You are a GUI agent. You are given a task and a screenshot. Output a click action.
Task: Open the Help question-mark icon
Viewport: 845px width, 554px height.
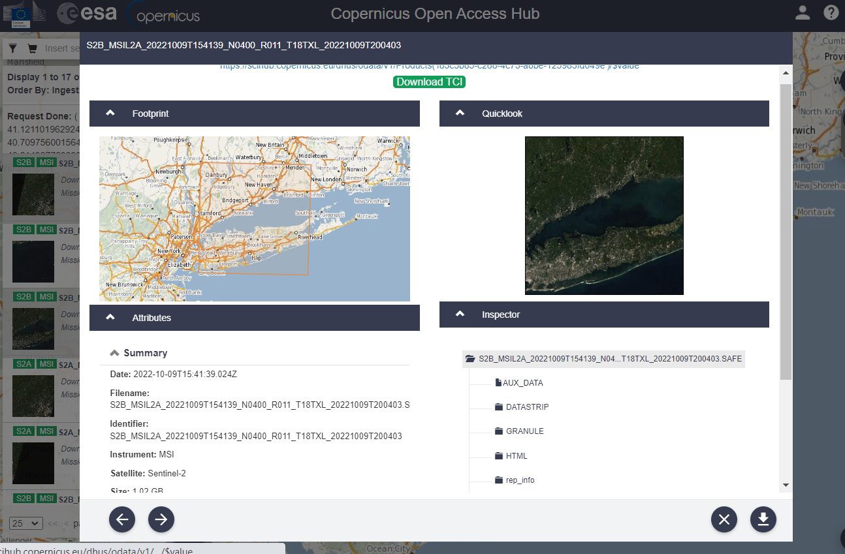pos(831,12)
